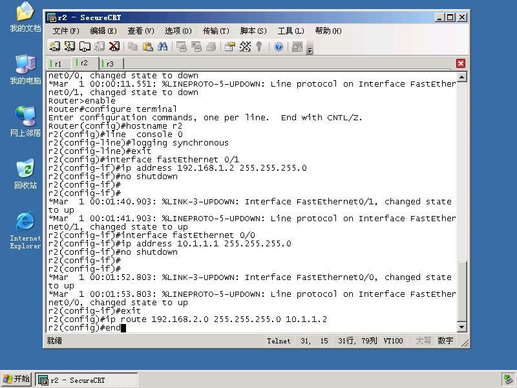
Task: Open the 查看(V) menu
Action: [x=141, y=31]
